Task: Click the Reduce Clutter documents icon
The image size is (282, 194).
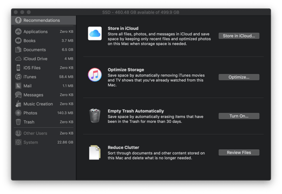Action: (95, 153)
